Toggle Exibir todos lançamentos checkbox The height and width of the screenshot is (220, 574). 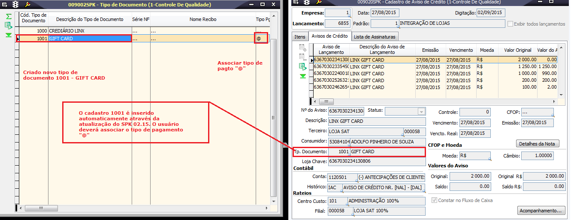[511, 24]
